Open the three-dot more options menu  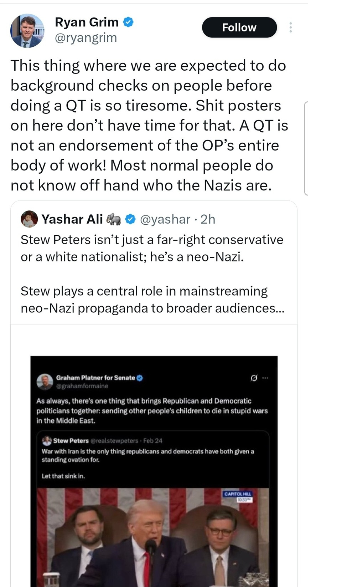click(x=291, y=27)
